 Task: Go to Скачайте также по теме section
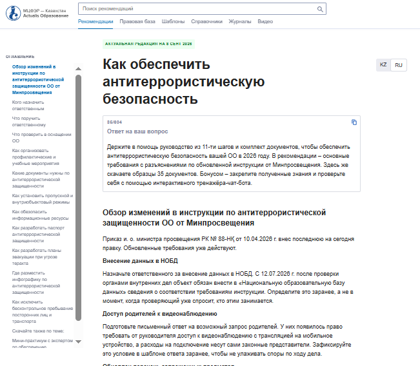click(x=38, y=331)
